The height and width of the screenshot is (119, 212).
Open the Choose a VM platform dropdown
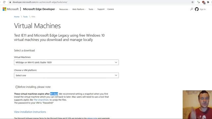[66, 75]
